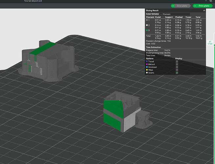Click the Total column header
This screenshot has width=215, height=164.
pyautogui.click(x=198, y=17)
